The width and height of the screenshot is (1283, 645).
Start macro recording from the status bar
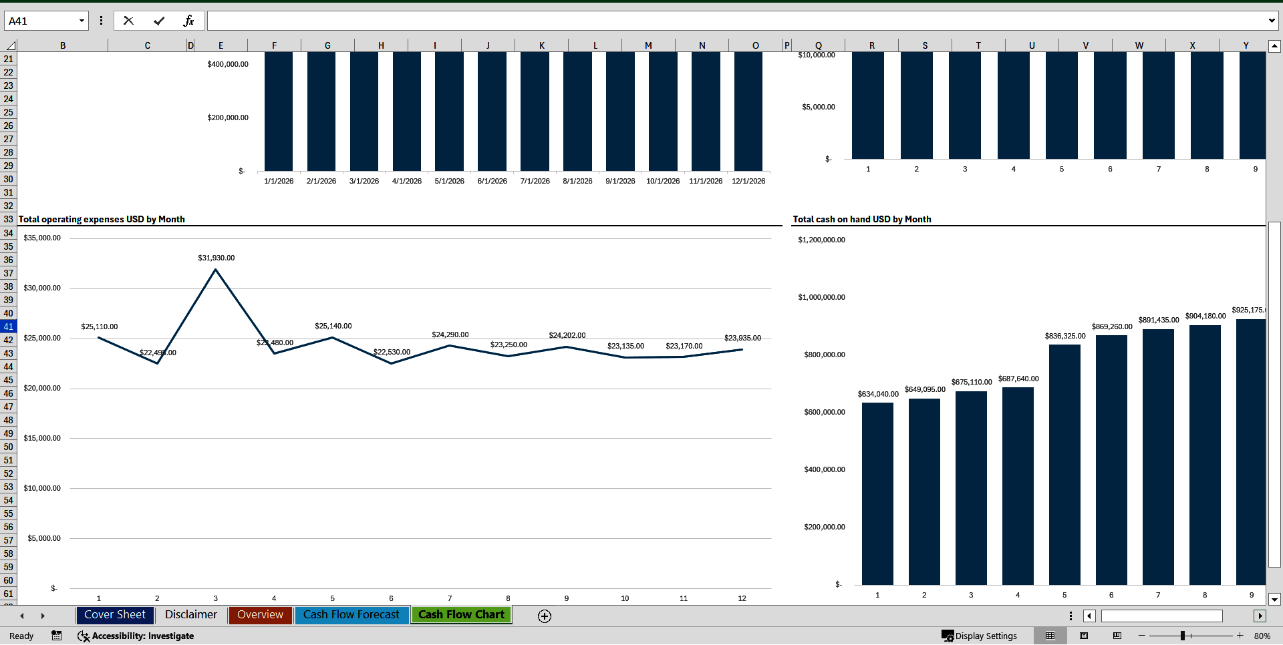[x=57, y=636]
